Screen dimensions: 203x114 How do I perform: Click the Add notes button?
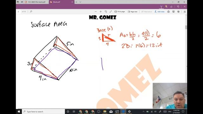(x=160, y=12)
